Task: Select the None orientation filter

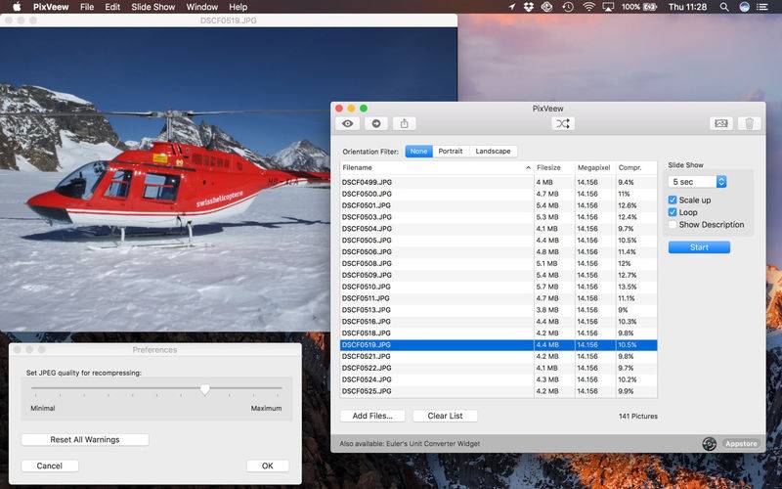Action: (419, 152)
